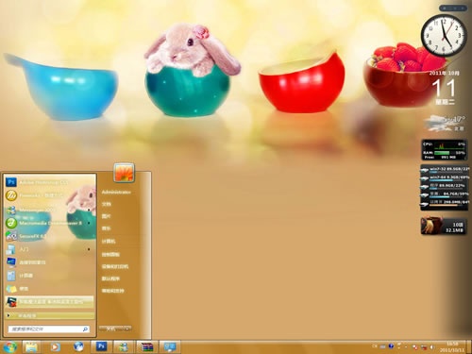Open SecureFX from the Start menu
Image resolution: width=472 pixels, height=354 pixels.
[50, 236]
